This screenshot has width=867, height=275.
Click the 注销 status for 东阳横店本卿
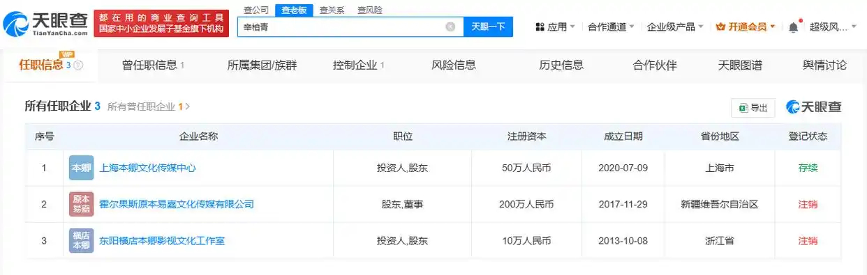pos(808,241)
